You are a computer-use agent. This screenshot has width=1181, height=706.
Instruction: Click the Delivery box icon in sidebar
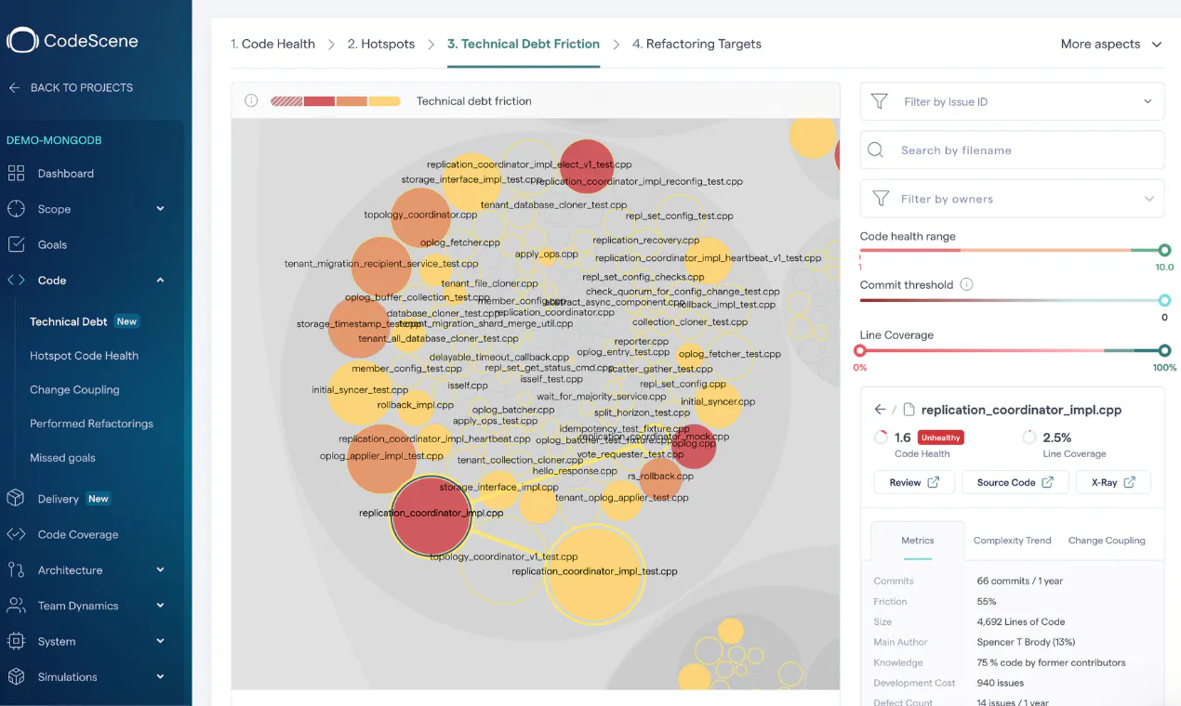tap(16, 499)
